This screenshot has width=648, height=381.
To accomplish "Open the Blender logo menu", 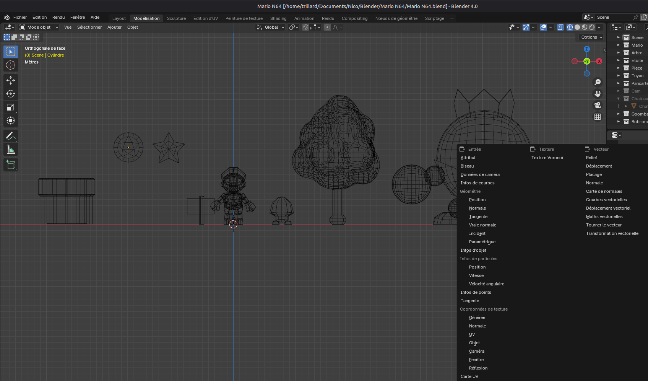I will pos(6,17).
